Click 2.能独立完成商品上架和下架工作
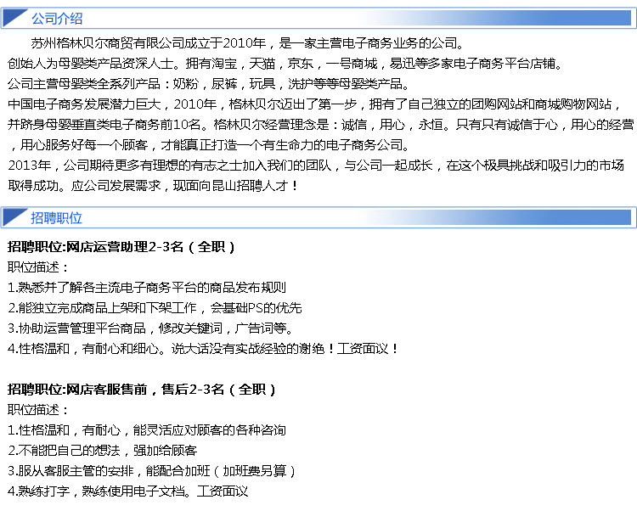Screen dimensions: 637x522 click(x=155, y=307)
